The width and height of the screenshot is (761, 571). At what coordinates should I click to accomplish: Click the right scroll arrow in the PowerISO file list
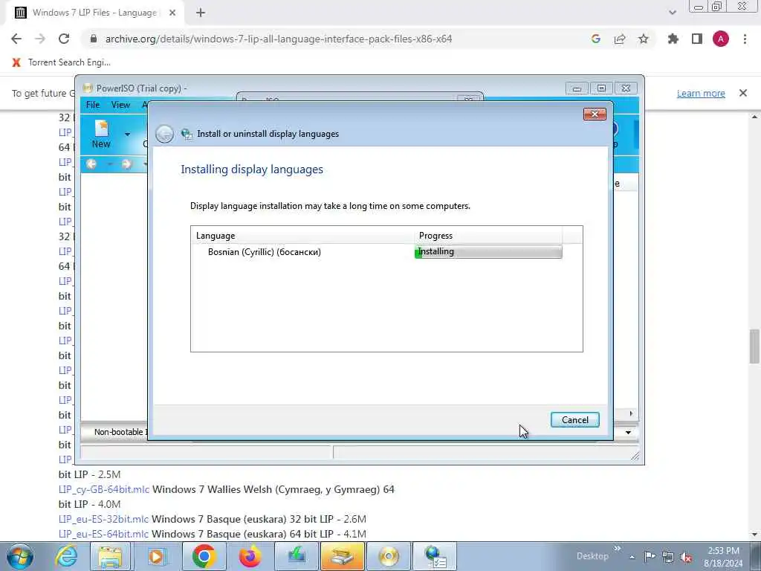tap(631, 413)
